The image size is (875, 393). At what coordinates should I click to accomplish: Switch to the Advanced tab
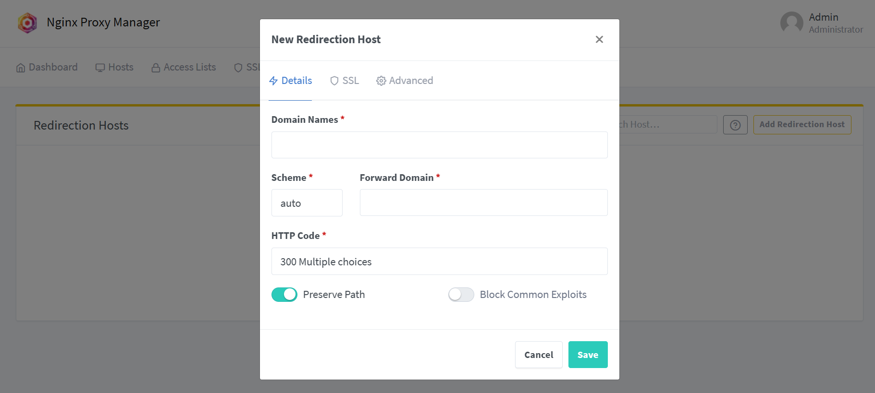tap(404, 81)
